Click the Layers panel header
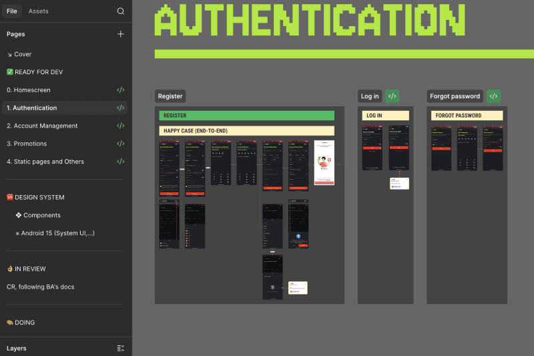This screenshot has height=356, width=534. click(16, 348)
